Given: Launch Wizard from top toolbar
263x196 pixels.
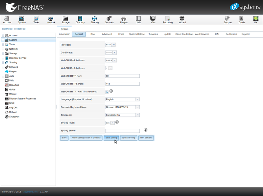Looking at the screenshot, I should pyautogui.click(x=182, y=20).
